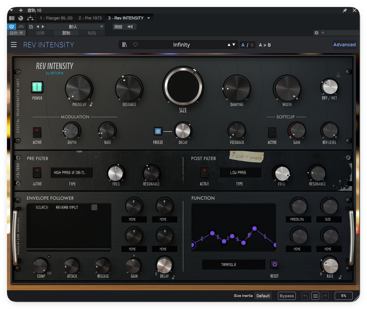Viewport: 367px width, 309px height.
Task: Toggle the Modulation Active switch
Action: tap(37, 132)
